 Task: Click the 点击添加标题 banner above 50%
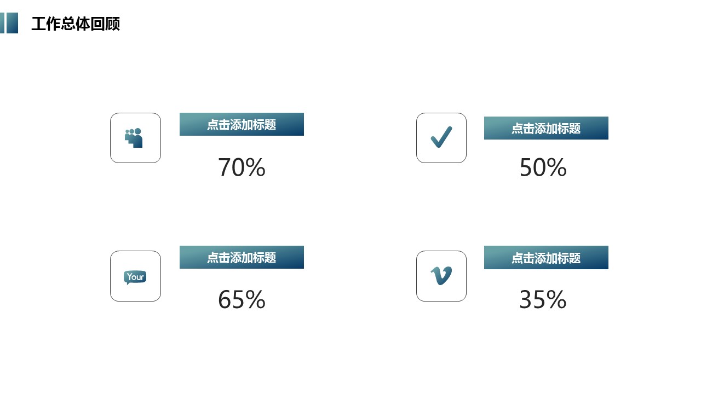click(546, 128)
